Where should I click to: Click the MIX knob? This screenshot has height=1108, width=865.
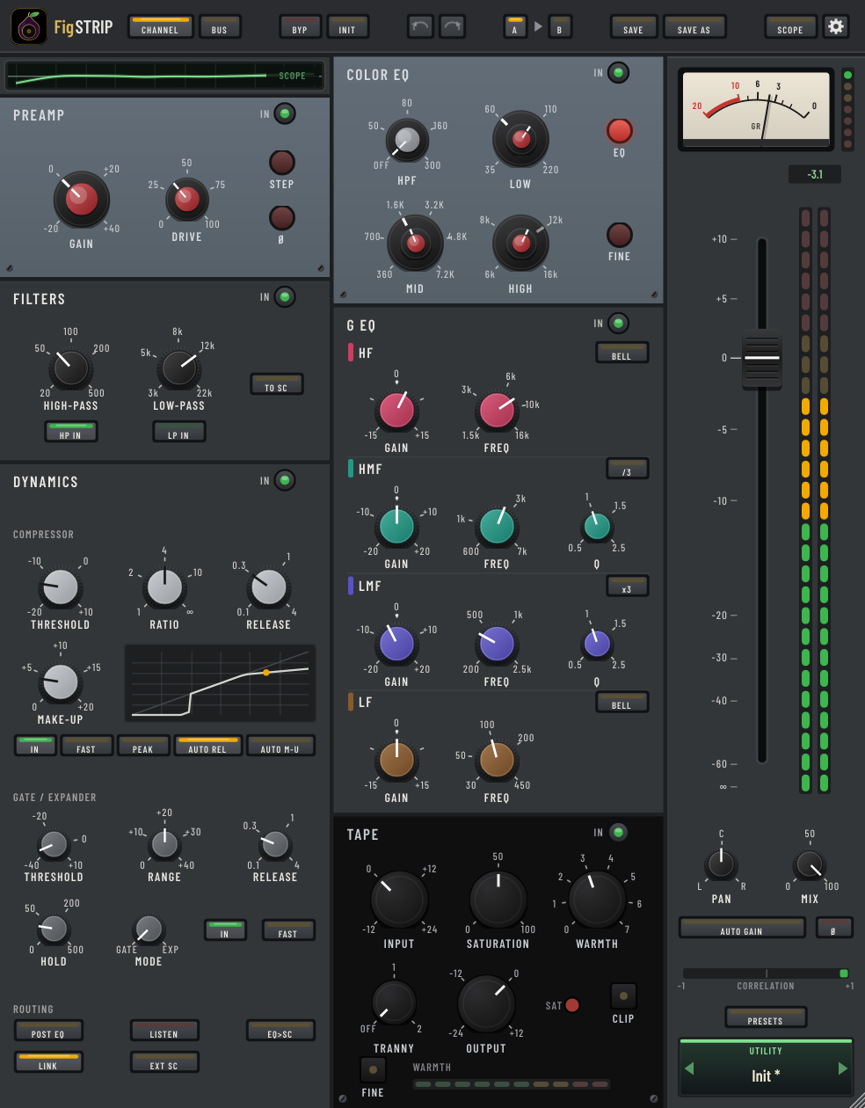click(809, 864)
